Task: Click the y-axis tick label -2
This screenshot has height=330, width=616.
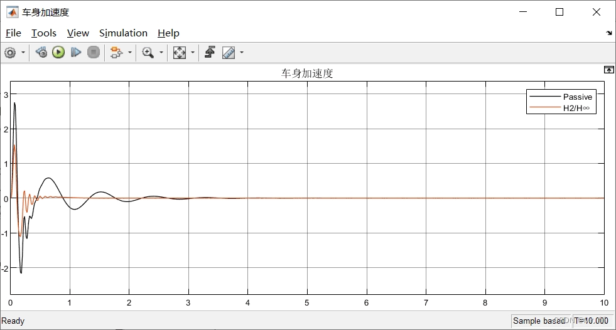Action: 5,269
